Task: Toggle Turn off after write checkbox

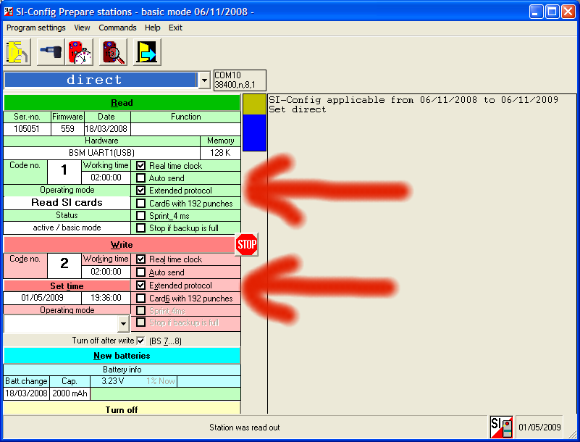Action: pos(140,341)
